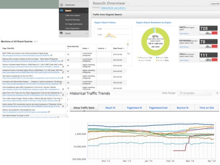220x165 pixels.
Task: Open Keyword Rankings menu item
Action: (72, 20)
